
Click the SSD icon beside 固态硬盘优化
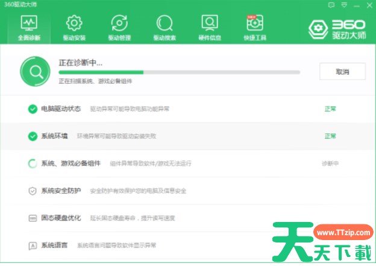coord(33,218)
